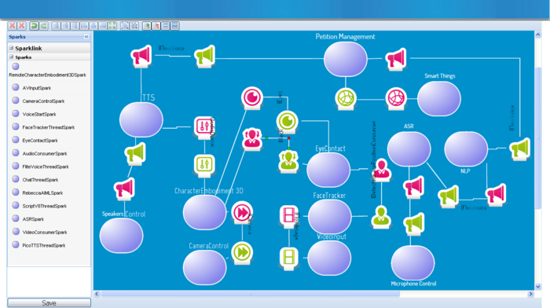Select the pink megaphone icon beside Petition Management
This screenshot has width=550, height=308.
pos(396,59)
